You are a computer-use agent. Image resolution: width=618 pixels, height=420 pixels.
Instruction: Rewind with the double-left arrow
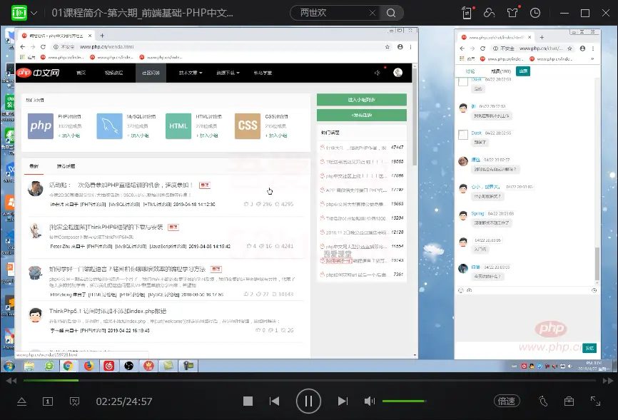tap(11, 381)
